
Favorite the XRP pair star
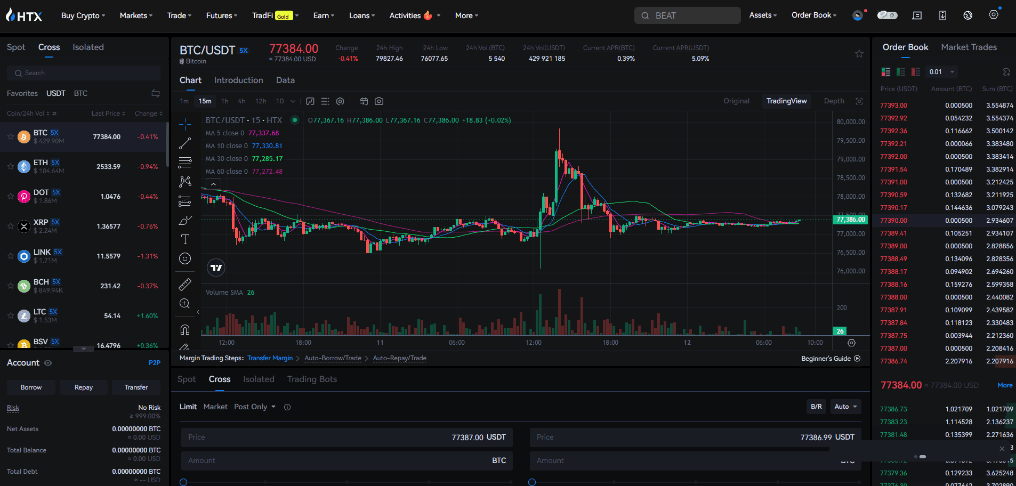tap(10, 226)
